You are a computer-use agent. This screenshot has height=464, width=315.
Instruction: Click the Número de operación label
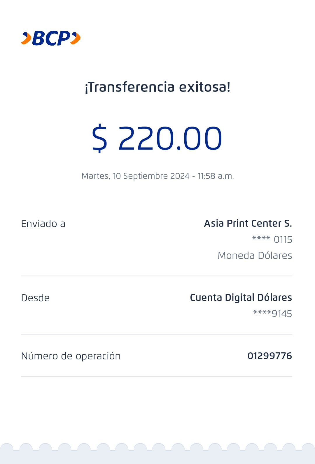(71, 356)
